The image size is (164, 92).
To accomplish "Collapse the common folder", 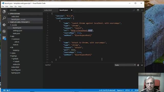I will pyautogui.click(x=12, y=39).
